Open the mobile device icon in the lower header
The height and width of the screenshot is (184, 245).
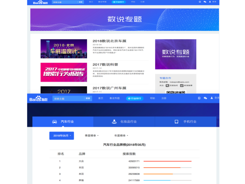pos(199,98)
